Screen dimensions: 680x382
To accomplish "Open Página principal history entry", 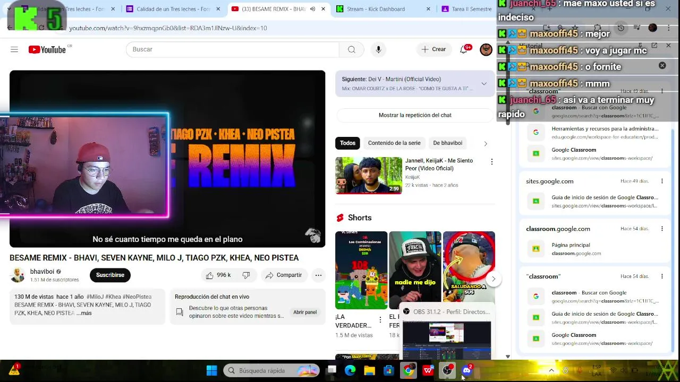I will pos(595,249).
